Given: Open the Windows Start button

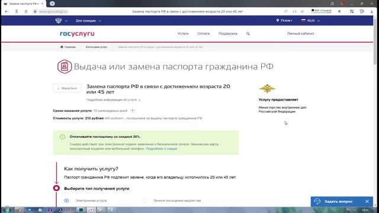Looking at the screenshot, I should point(7,210).
